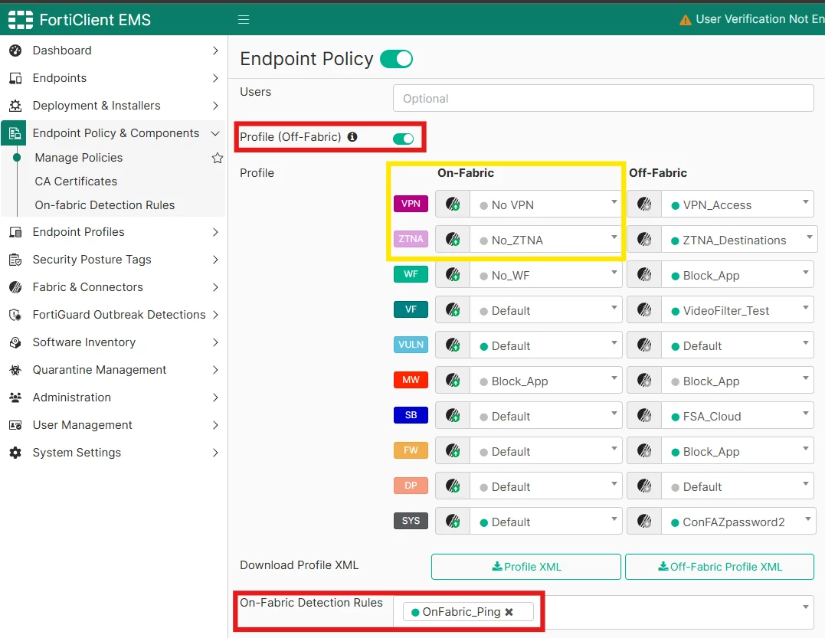Click the On-Fabric ZTNA row sync icon
The width and height of the screenshot is (825, 638).
[453, 239]
